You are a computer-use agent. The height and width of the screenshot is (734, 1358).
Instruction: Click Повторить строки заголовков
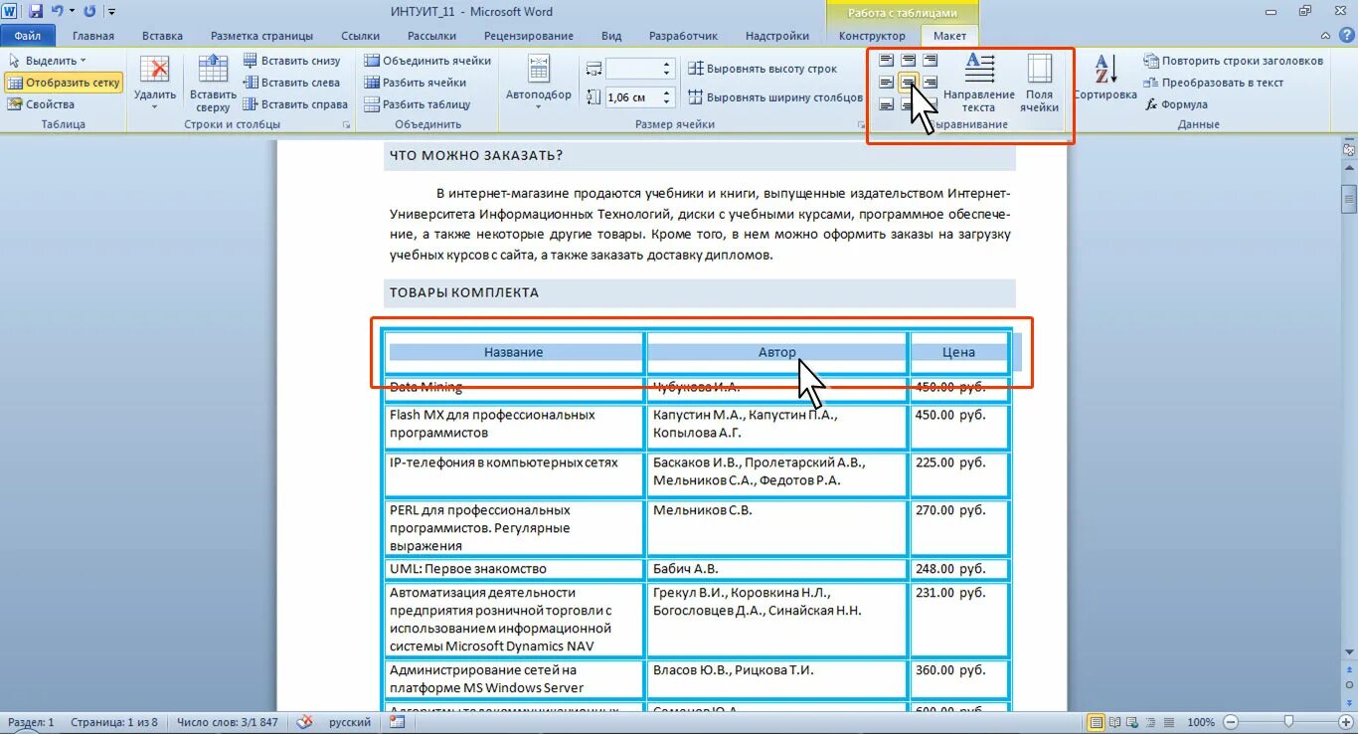(1234, 61)
